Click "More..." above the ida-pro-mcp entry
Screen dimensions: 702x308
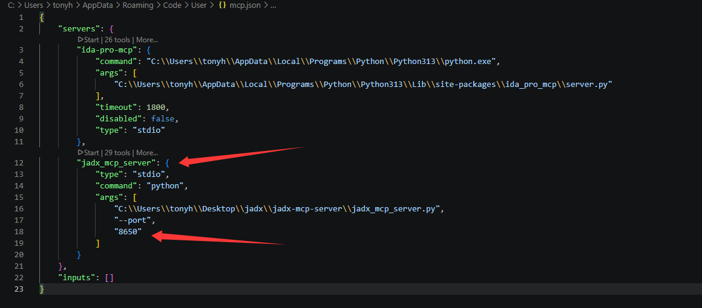[x=147, y=40]
